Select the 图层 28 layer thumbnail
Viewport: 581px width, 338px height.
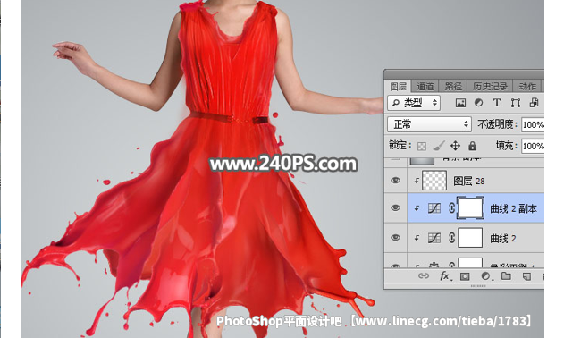click(434, 181)
